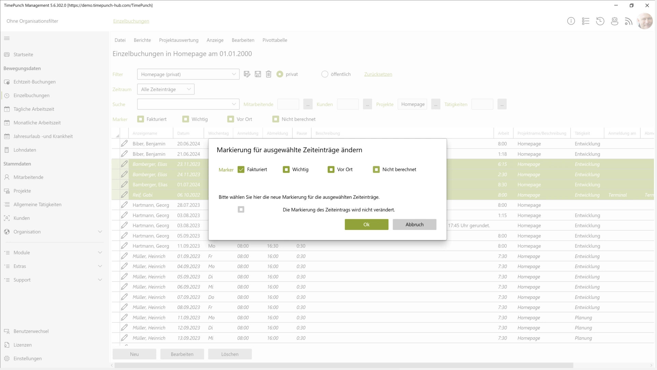Screen dimensions: 657x370
Task: Click edit pencil for Hartmann, Georg 28.07.2023
Action: point(124,205)
